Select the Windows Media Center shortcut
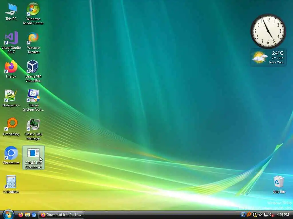Viewport: 293px width, 219px height. click(x=33, y=14)
